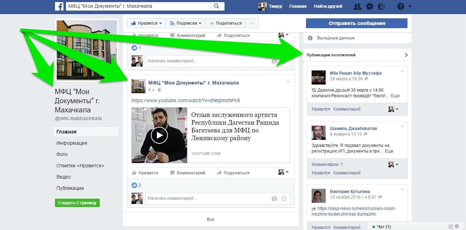This screenshot has height=230, width=466.
Task: Open the three-dots more options button
Action: [252, 23]
